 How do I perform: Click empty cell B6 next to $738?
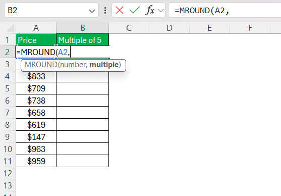click(82, 101)
